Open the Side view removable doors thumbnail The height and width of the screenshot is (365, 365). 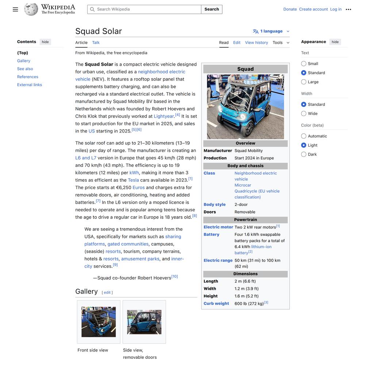(x=144, y=322)
